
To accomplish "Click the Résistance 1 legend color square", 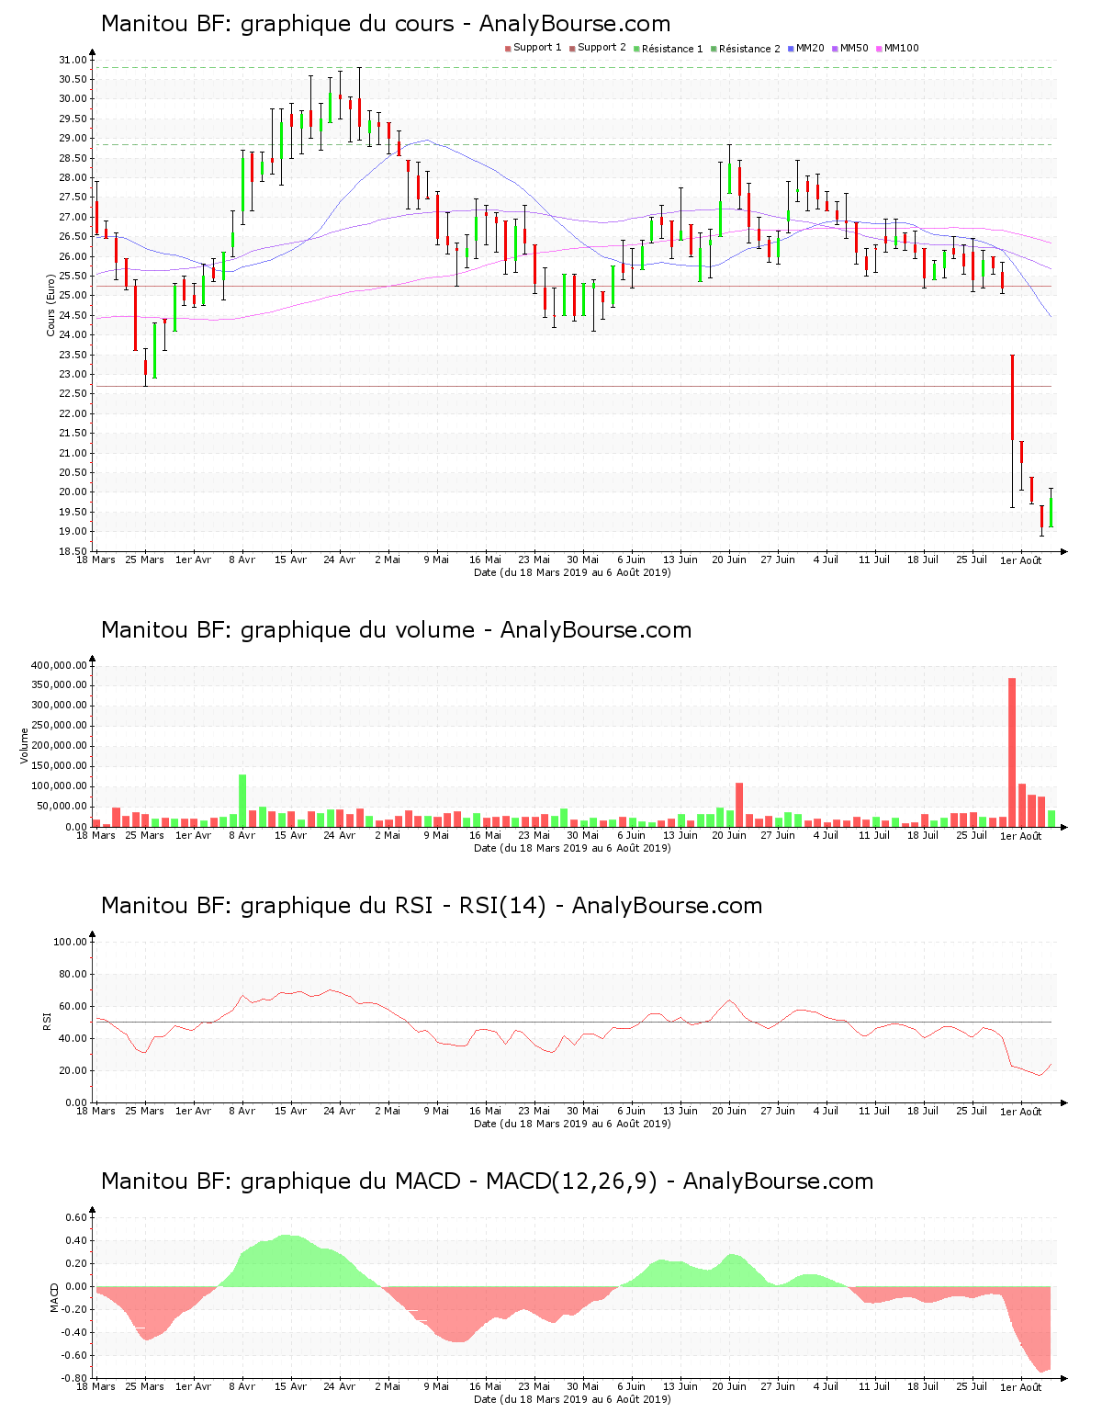I will (x=636, y=49).
